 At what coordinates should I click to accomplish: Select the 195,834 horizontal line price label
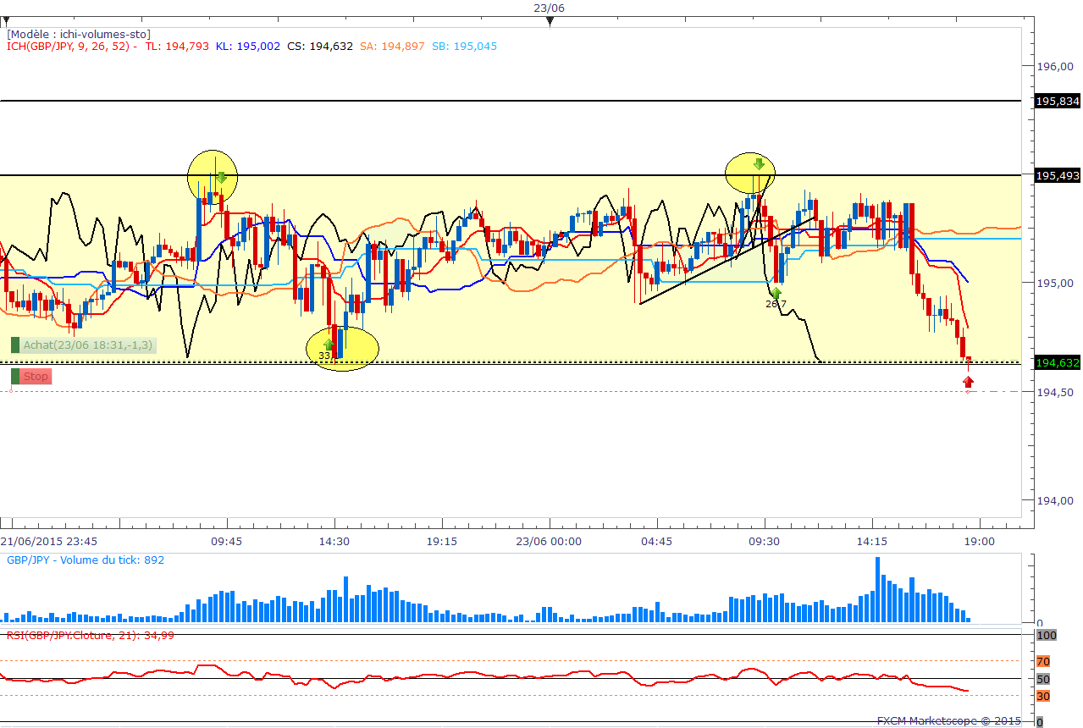1058,101
